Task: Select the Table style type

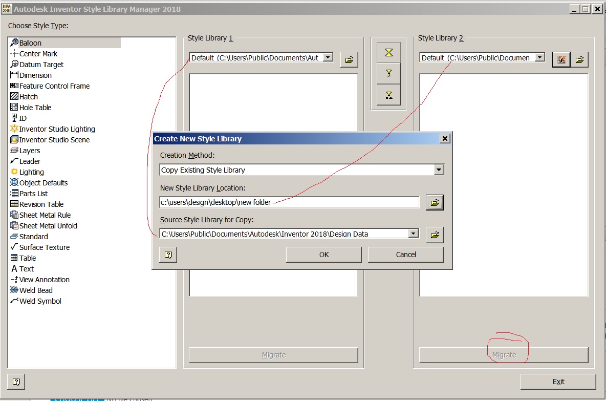Action: coord(23,258)
